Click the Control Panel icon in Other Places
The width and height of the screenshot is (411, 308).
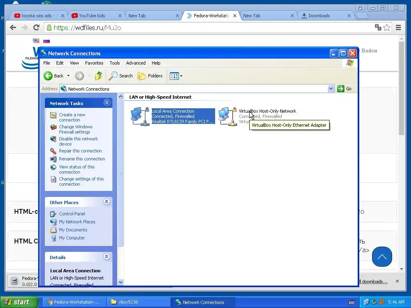(x=53, y=214)
